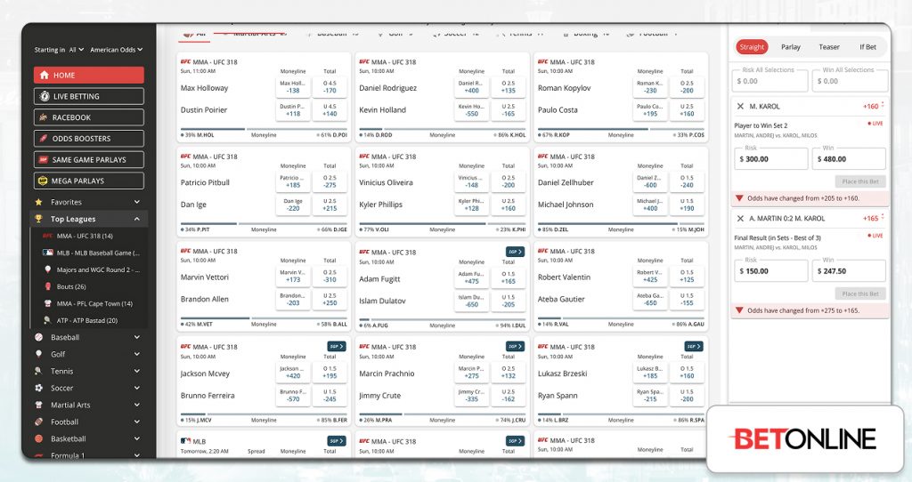The width and height of the screenshot is (912, 482).
Task: Open the Home section
Action: (88, 75)
